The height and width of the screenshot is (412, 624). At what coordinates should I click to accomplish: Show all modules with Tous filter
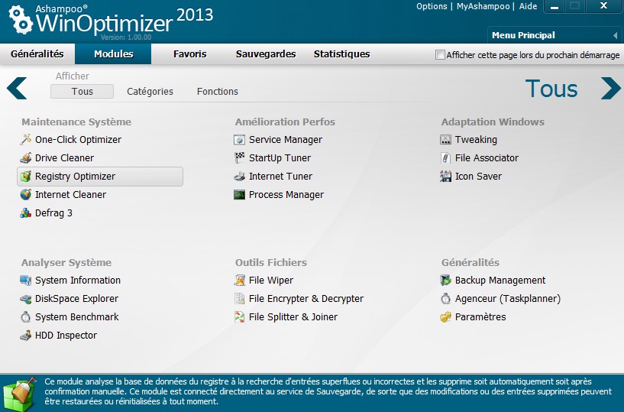coord(82,91)
